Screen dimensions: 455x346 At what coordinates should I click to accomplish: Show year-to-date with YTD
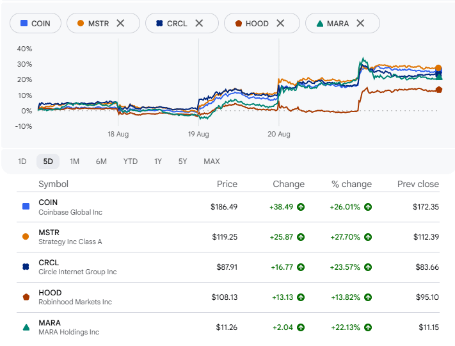tap(131, 161)
